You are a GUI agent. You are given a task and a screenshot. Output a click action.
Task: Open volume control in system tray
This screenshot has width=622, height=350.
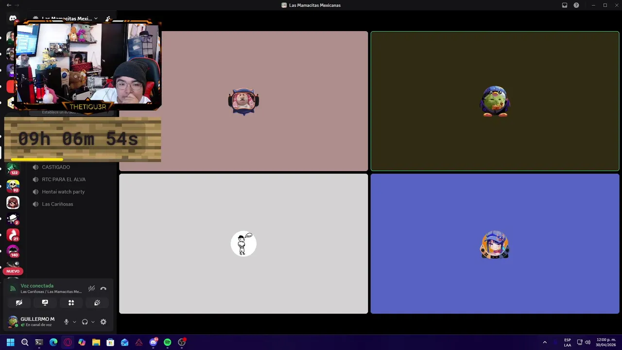[587, 342]
